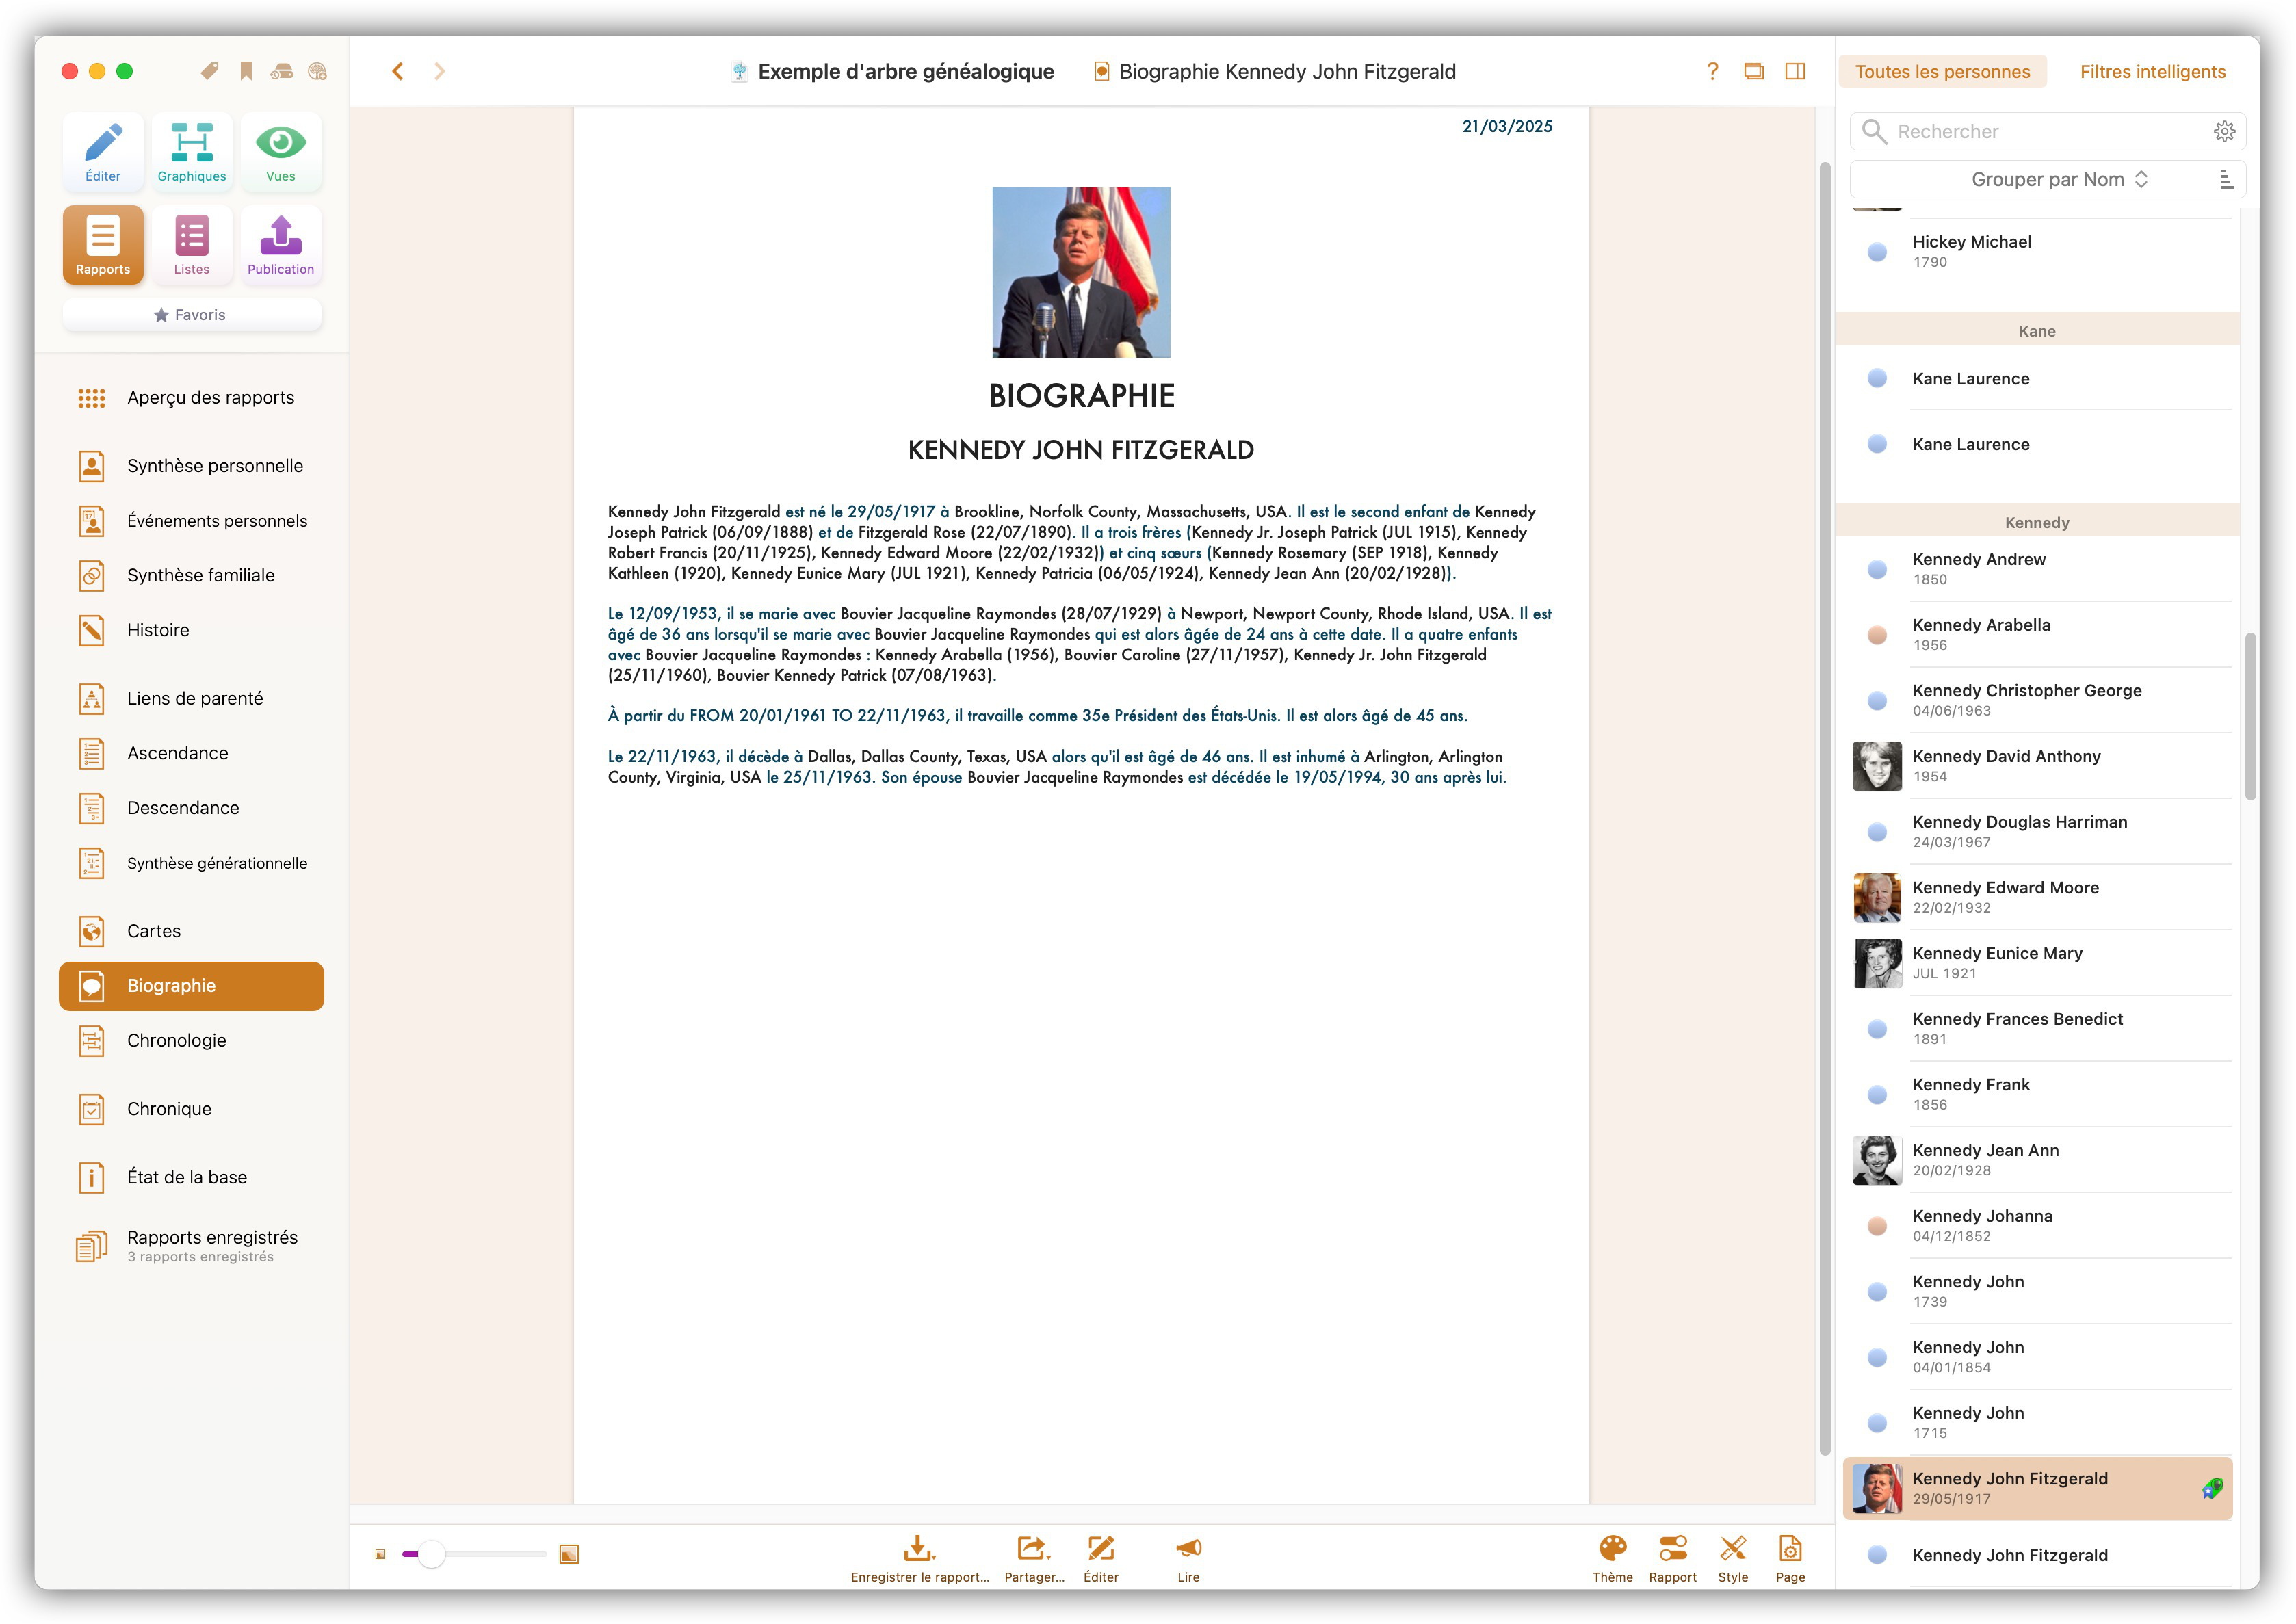This screenshot has width=2296, height=1624.
Task: Open the Vues section
Action: (x=281, y=152)
